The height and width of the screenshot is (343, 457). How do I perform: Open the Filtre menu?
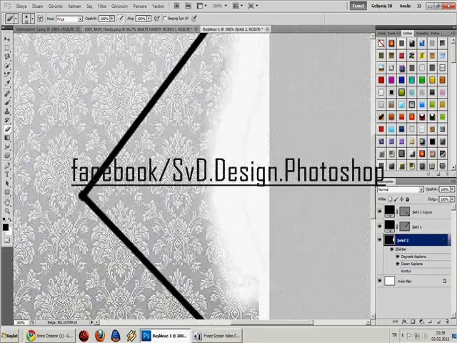click(x=101, y=6)
